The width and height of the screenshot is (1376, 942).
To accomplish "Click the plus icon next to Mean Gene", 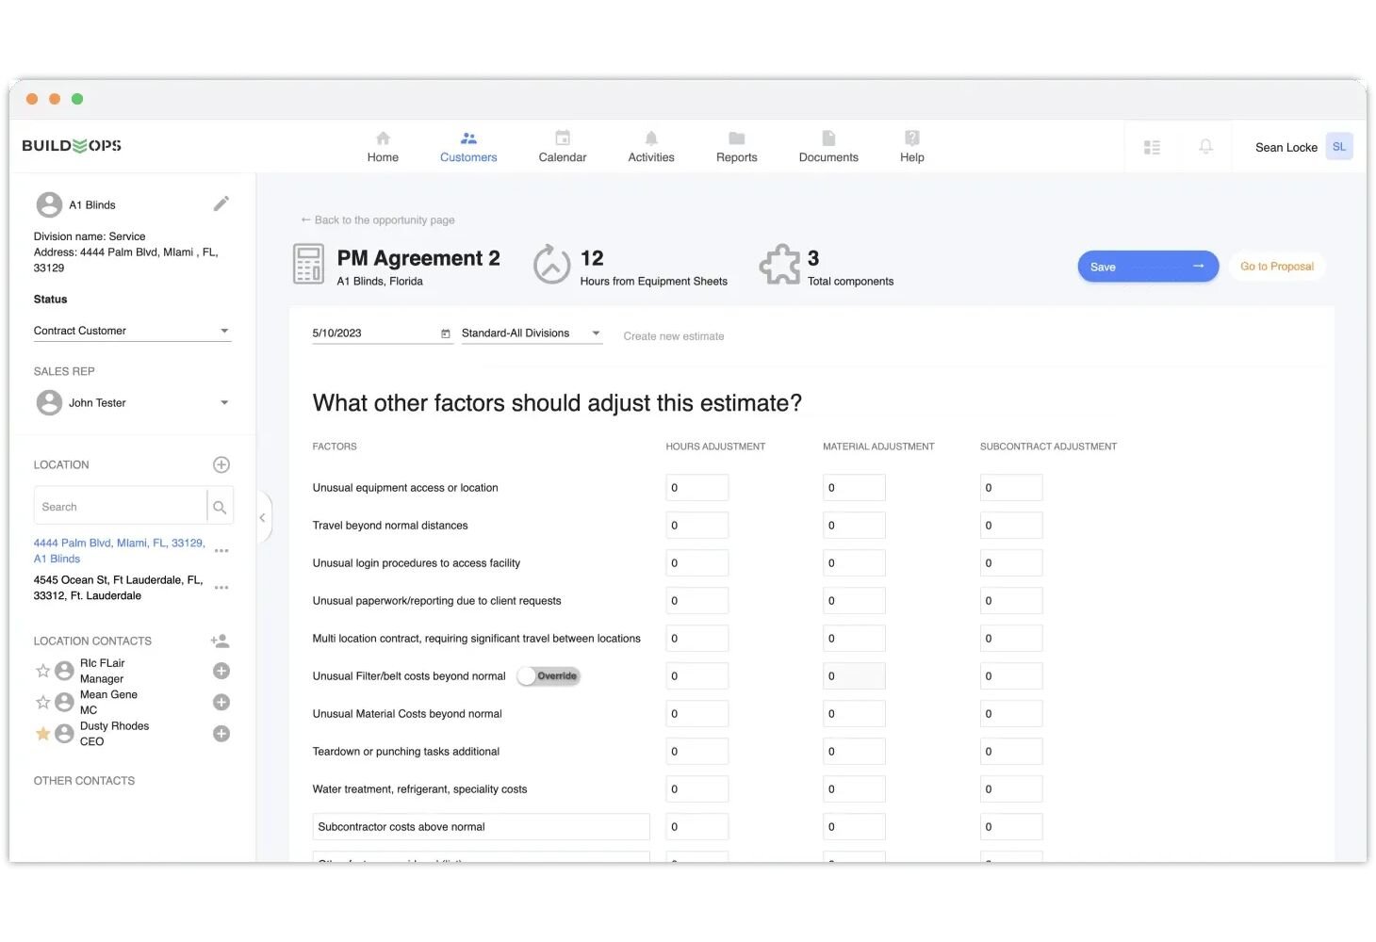I will (x=221, y=702).
